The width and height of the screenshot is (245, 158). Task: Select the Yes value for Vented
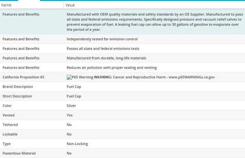70,115
